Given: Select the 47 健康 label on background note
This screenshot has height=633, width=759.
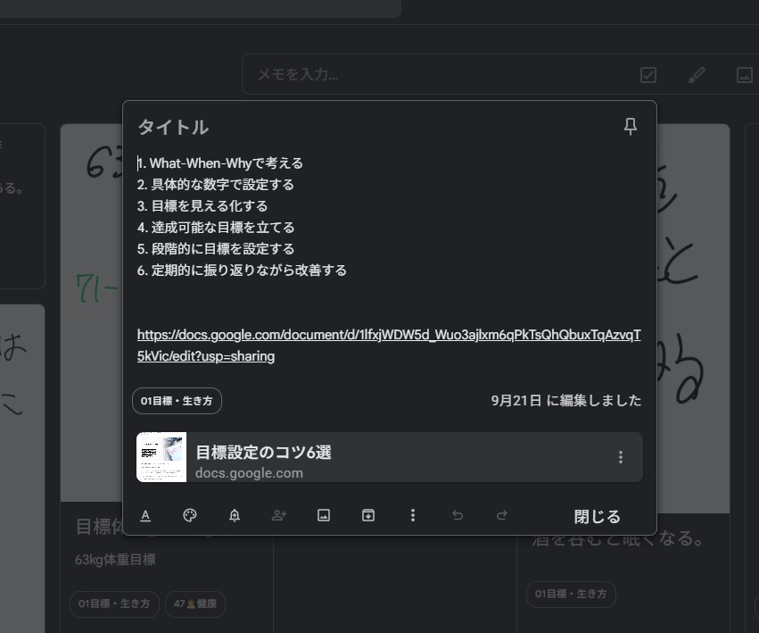Looking at the screenshot, I should click(x=194, y=604).
